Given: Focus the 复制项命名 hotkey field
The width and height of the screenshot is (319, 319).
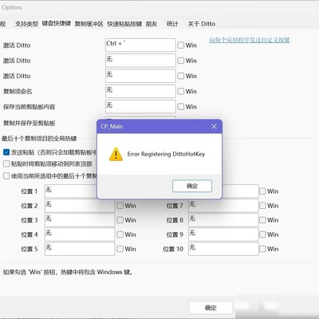Looking at the screenshot, I should pyautogui.click(x=140, y=91).
